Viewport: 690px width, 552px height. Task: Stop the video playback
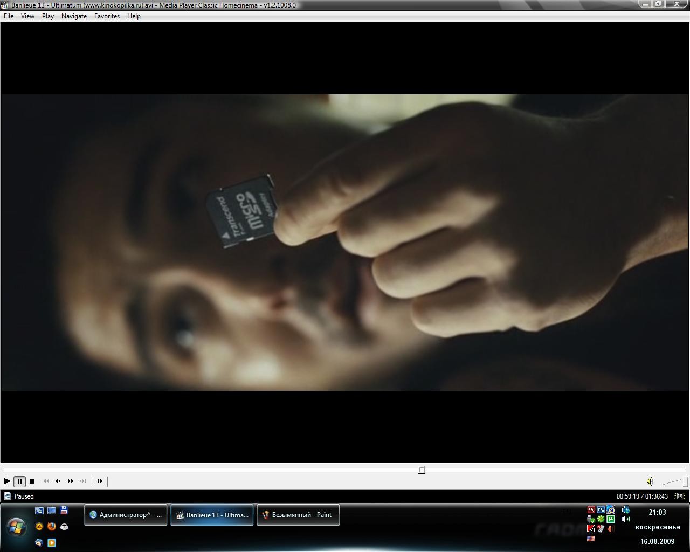coord(32,481)
